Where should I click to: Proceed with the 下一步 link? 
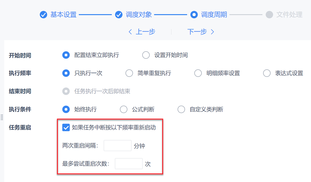[197, 32]
